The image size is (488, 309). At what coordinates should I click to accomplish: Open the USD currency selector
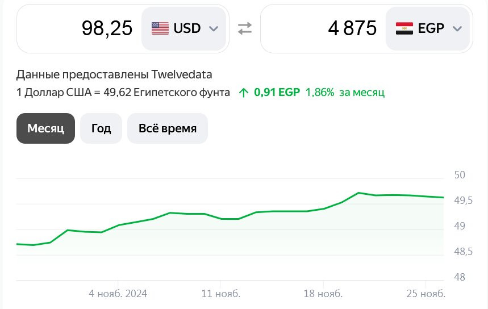point(184,28)
